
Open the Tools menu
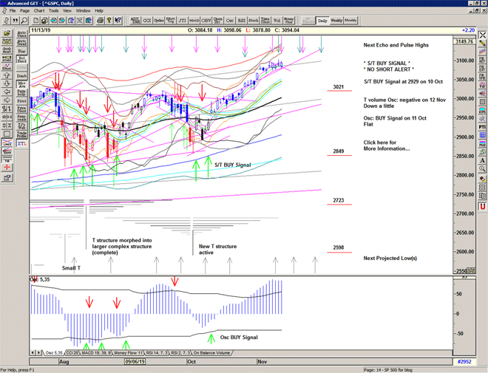click(54, 11)
